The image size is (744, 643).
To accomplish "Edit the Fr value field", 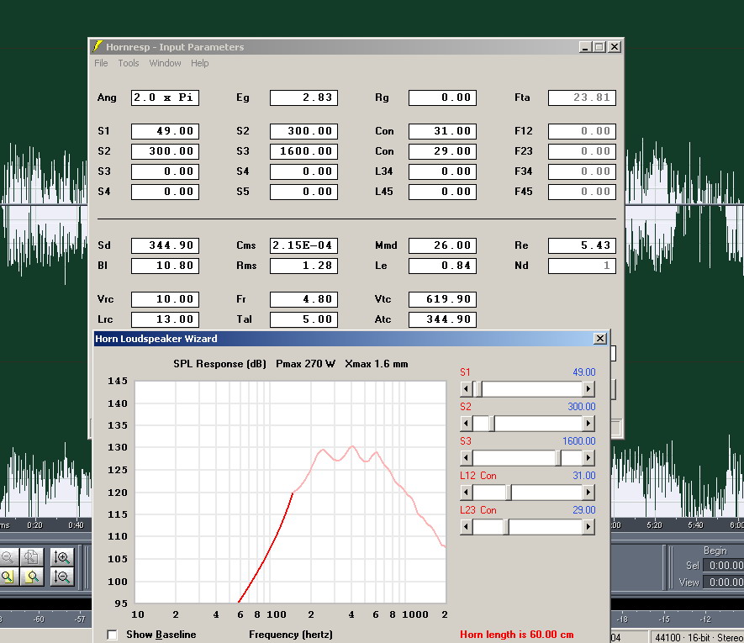I will click(x=303, y=299).
